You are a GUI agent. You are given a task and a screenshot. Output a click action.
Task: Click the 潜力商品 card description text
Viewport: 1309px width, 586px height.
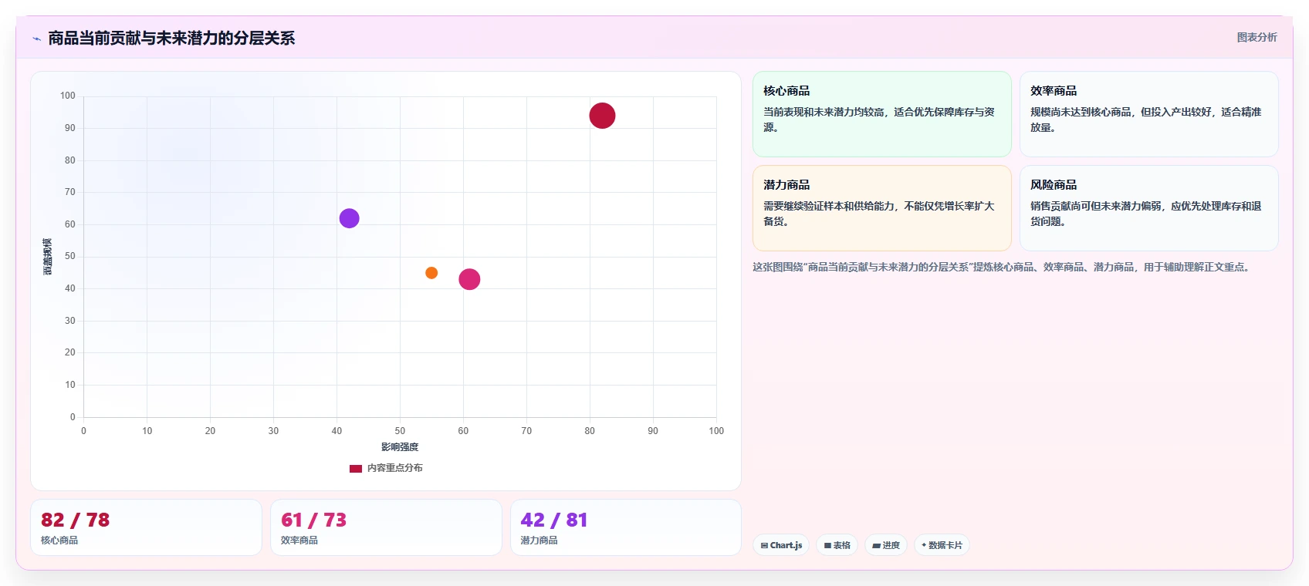click(x=879, y=214)
